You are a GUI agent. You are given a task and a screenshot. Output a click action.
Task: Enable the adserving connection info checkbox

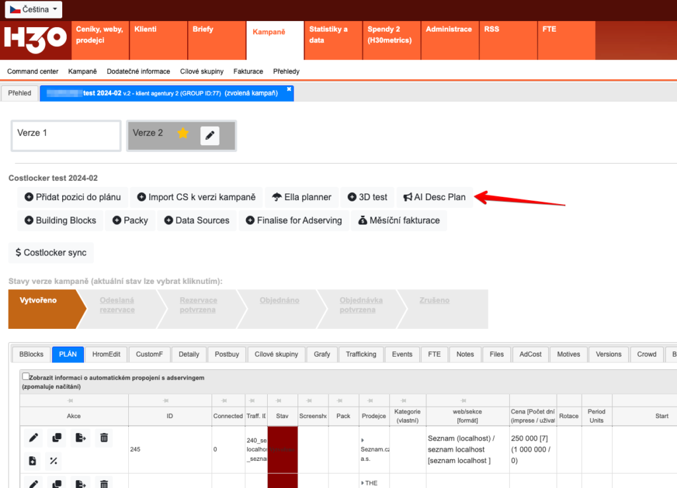point(26,376)
